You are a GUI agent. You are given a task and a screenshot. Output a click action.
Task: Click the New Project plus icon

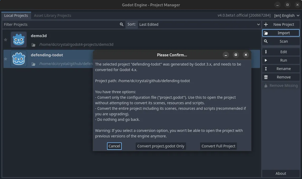(266, 24)
